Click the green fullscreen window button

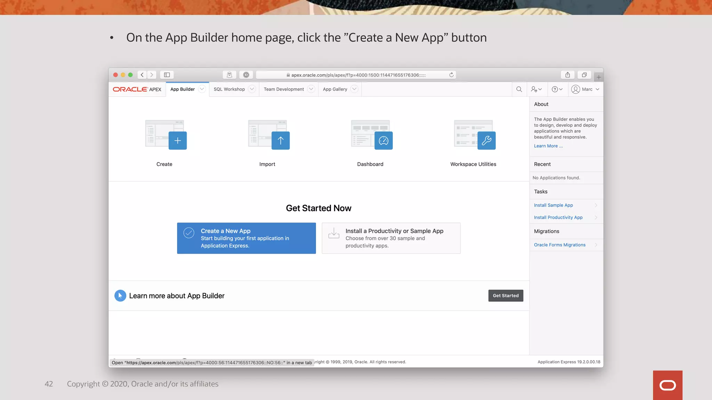[130, 75]
